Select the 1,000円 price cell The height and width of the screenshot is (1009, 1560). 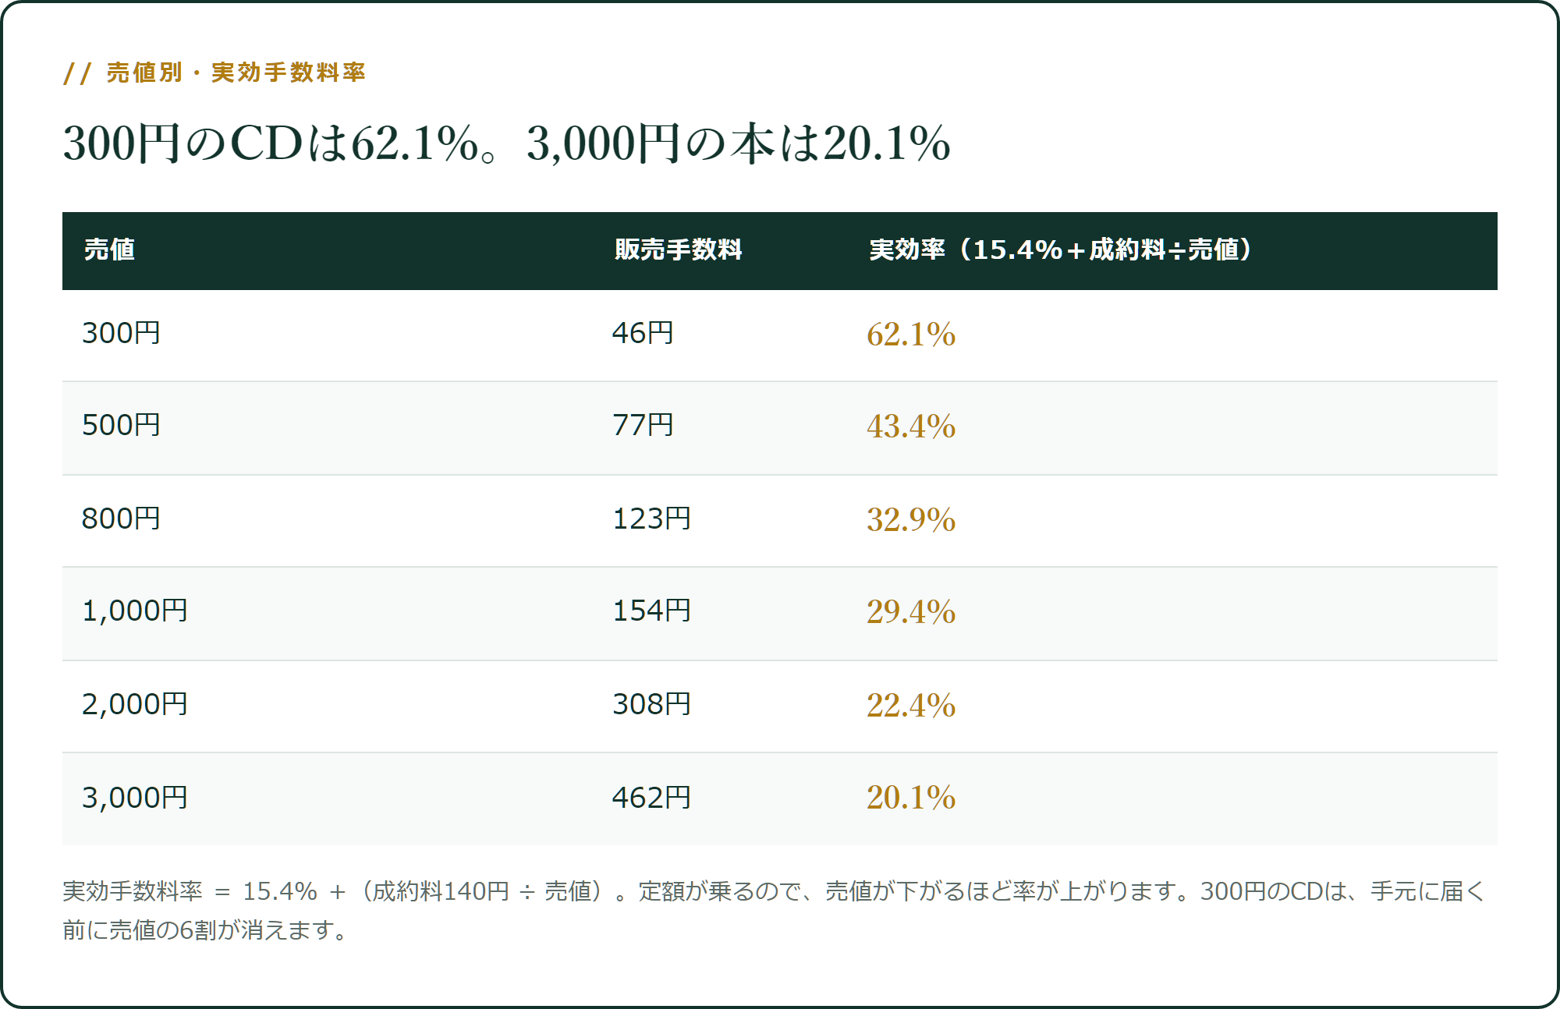(x=135, y=611)
